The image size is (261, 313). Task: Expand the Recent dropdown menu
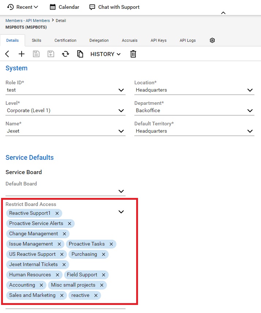23,7
